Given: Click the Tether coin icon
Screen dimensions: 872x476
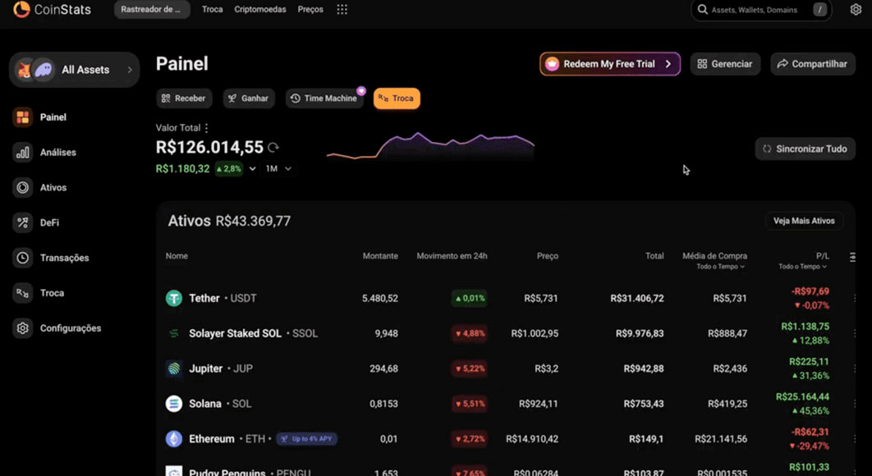Looking at the screenshot, I should [174, 299].
